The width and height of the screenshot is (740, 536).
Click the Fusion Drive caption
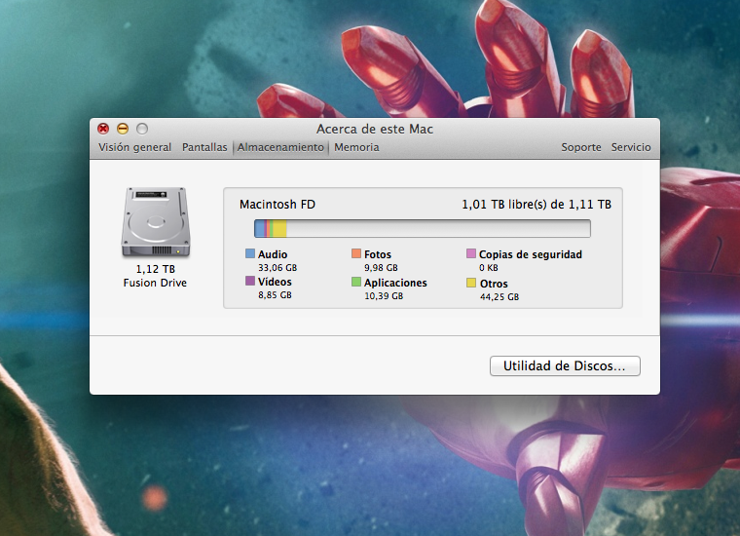click(x=155, y=283)
